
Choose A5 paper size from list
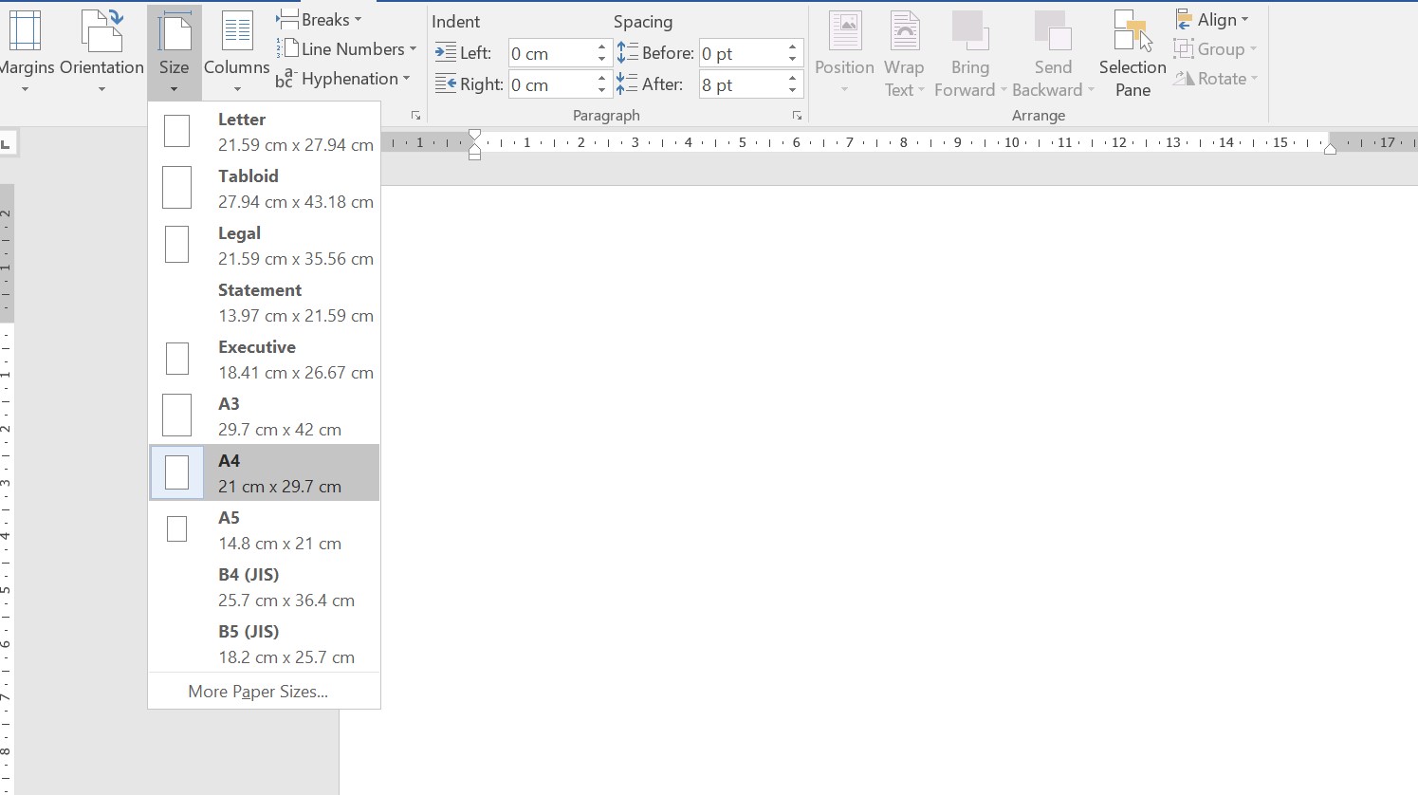tap(265, 529)
